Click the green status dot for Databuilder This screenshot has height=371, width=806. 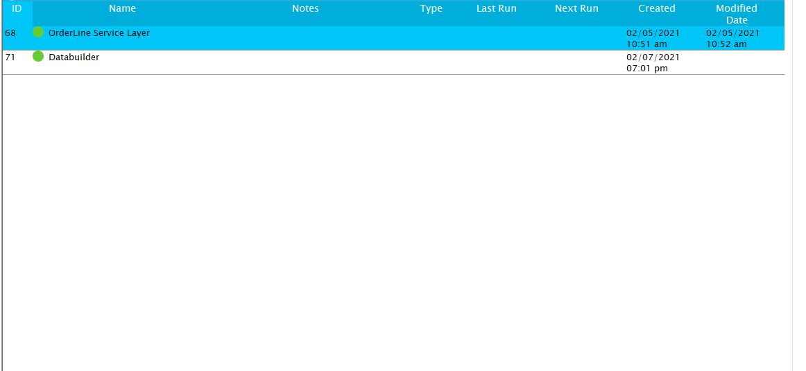point(38,57)
